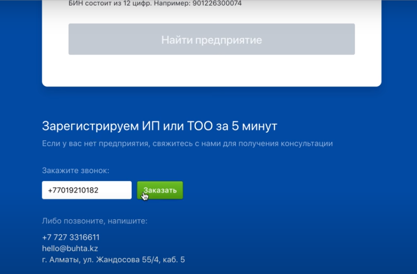Click the 'Либо позвоните, напишите:' label

click(x=94, y=221)
